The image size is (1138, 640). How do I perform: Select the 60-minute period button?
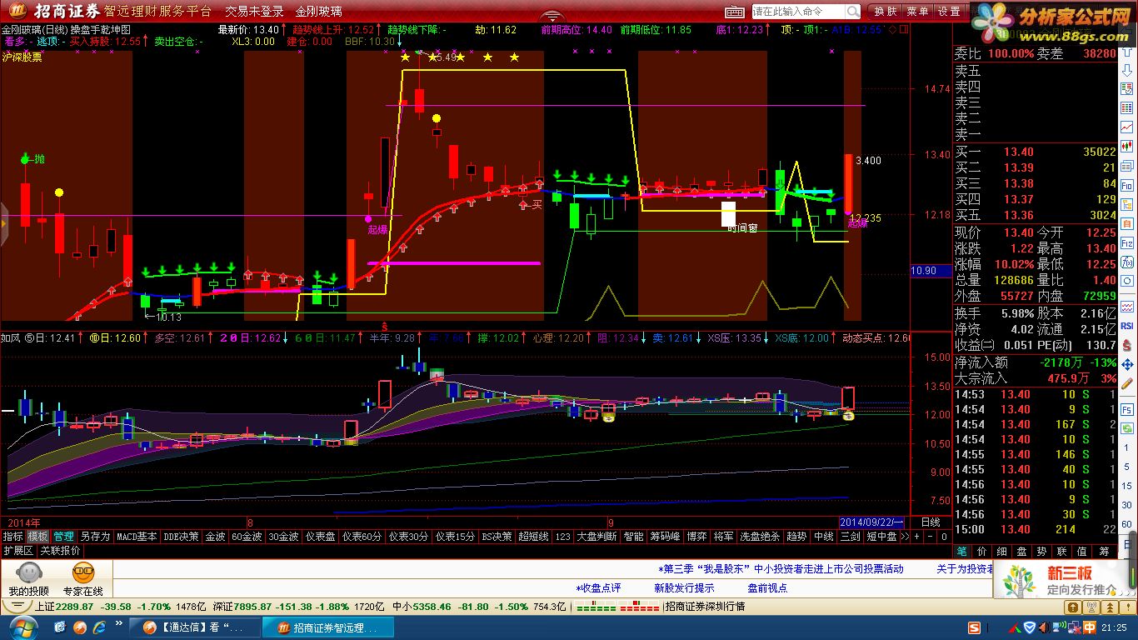click(1127, 525)
